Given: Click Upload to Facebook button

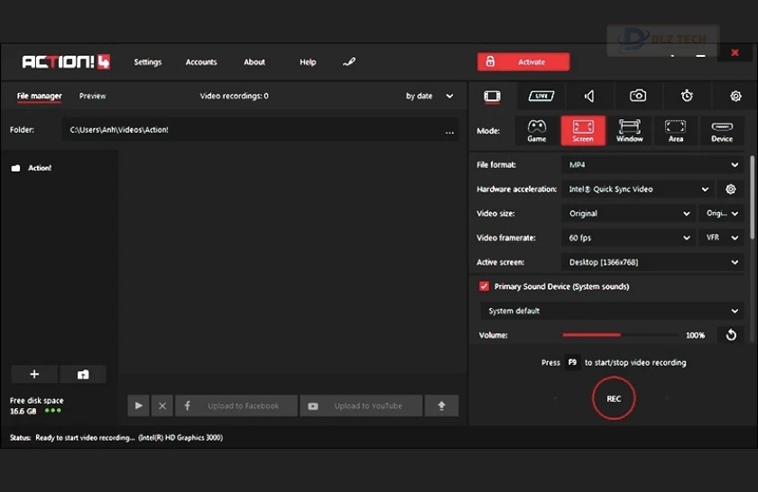Looking at the screenshot, I should click(236, 405).
